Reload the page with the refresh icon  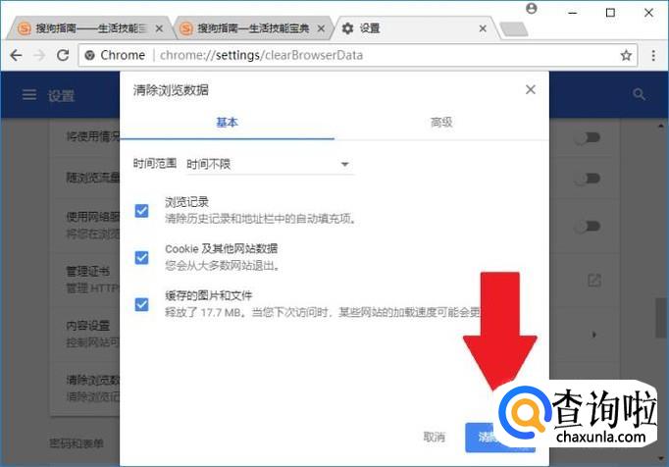(x=63, y=55)
